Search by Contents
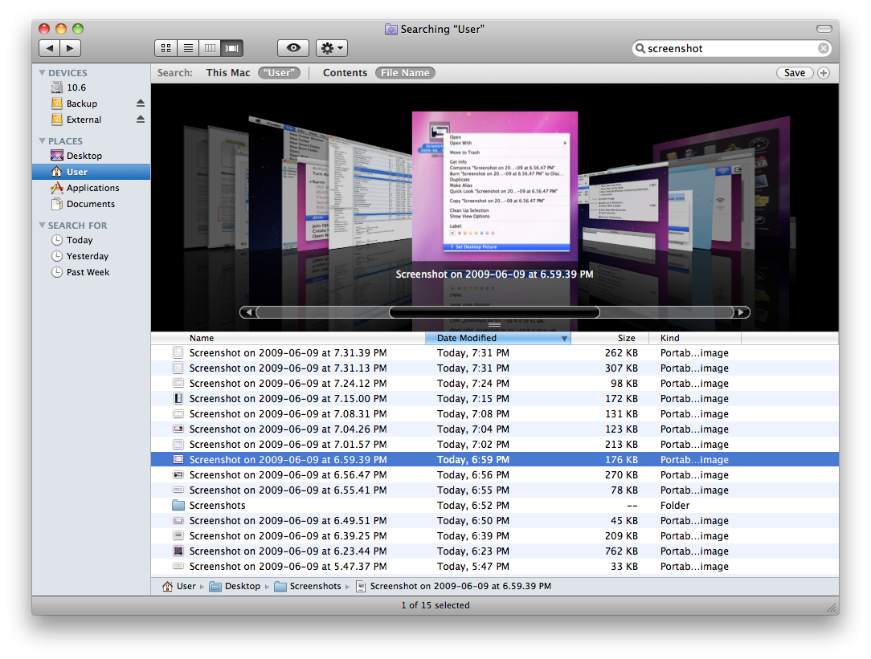The width and height of the screenshot is (871, 659). (x=345, y=73)
